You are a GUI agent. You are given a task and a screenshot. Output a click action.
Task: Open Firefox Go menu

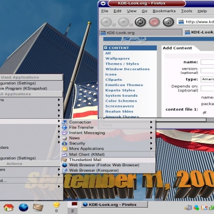(x=144, y=11)
